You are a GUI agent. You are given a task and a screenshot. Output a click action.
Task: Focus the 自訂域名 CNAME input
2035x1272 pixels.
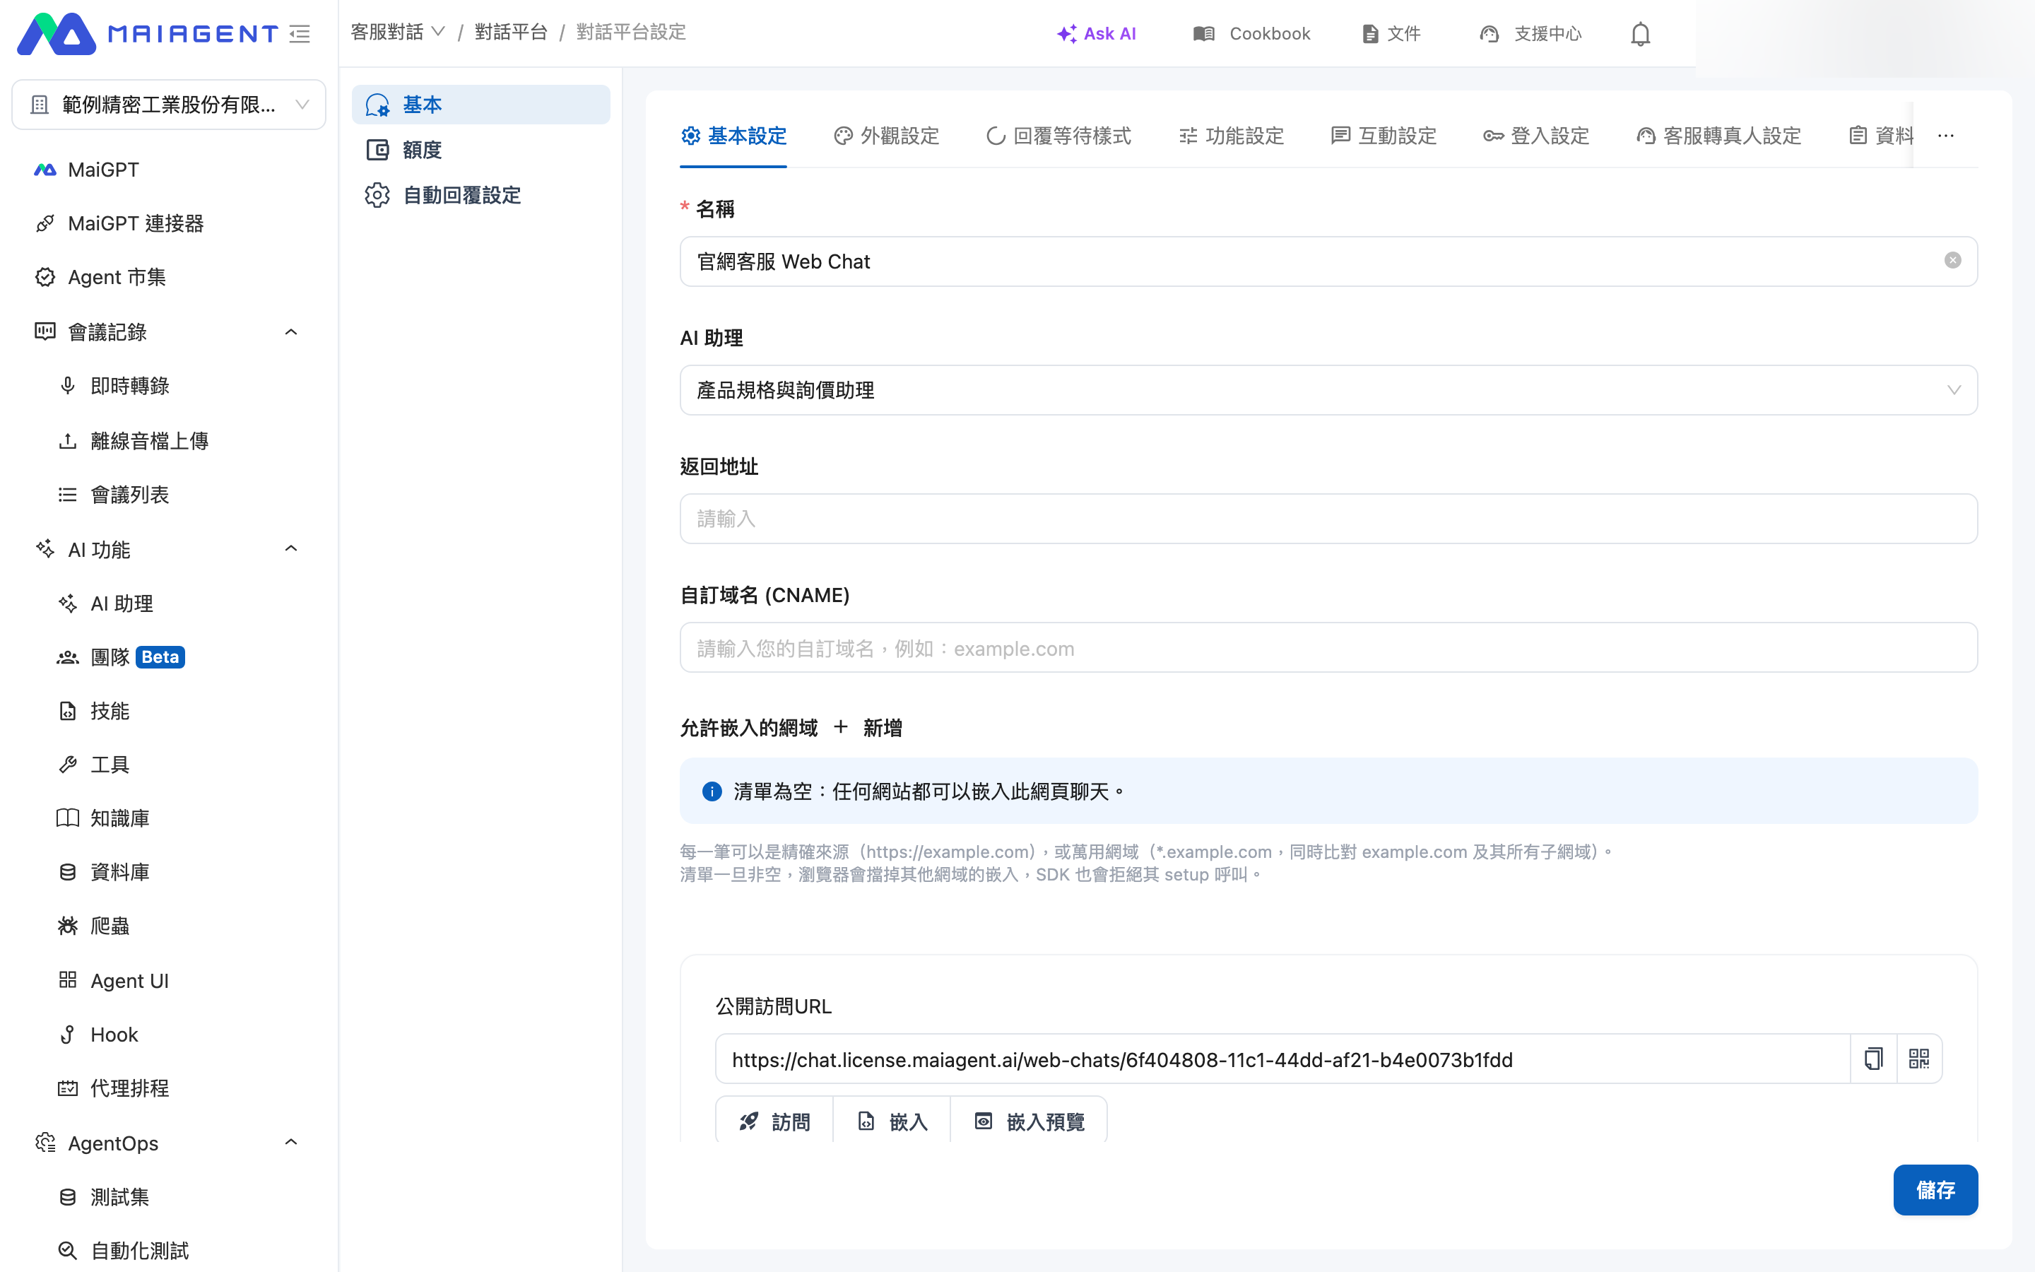point(1328,648)
